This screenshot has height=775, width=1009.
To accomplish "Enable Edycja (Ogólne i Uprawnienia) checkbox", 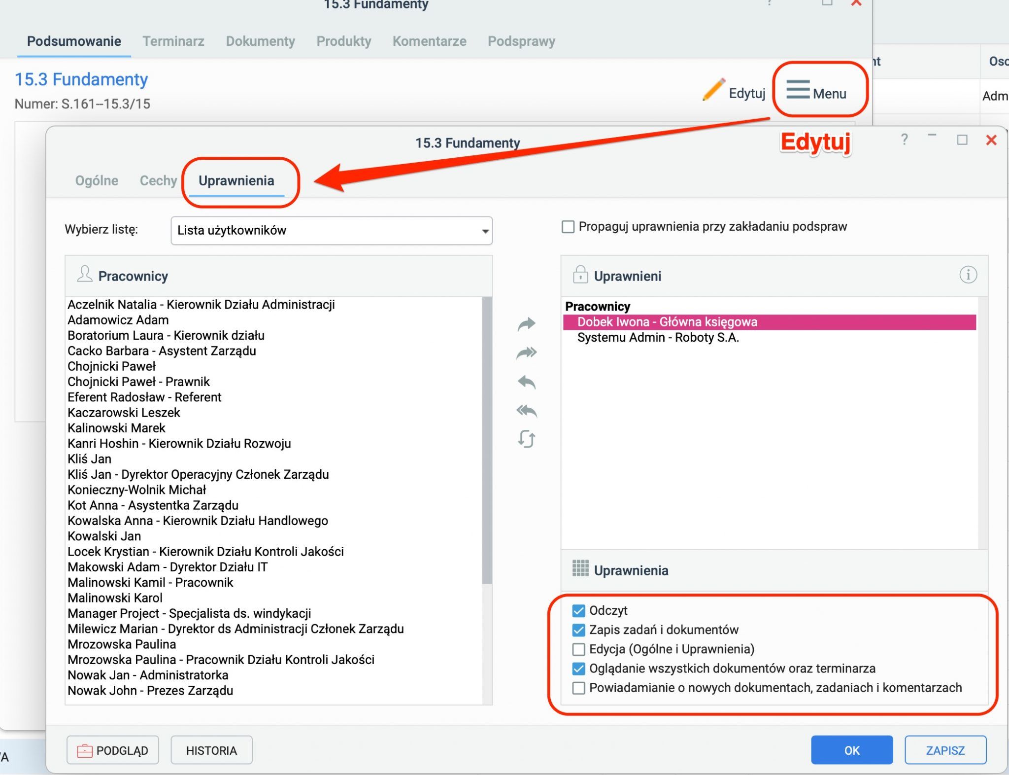I will [x=578, y=649].
